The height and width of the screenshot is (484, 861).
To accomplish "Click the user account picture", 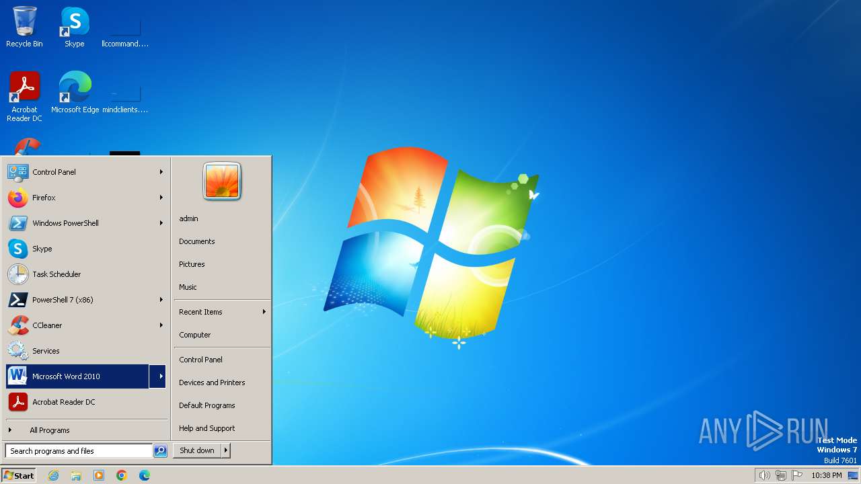I will click(222, 182).
